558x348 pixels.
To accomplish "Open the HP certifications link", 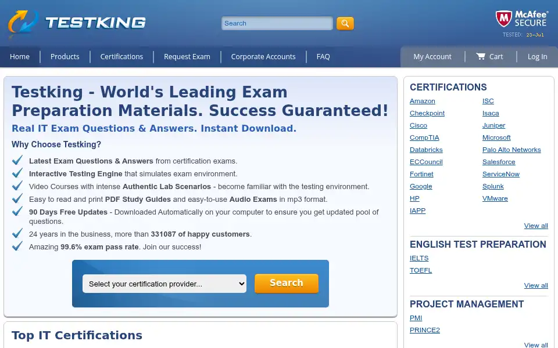I will [x=414, y=198].
